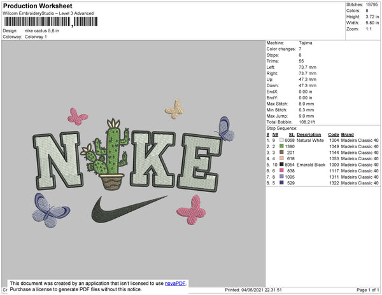
Task: Select the Stitches count 18795
Action: pos(372,4)
